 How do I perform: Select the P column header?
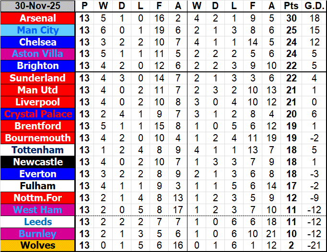click(84, 6)
